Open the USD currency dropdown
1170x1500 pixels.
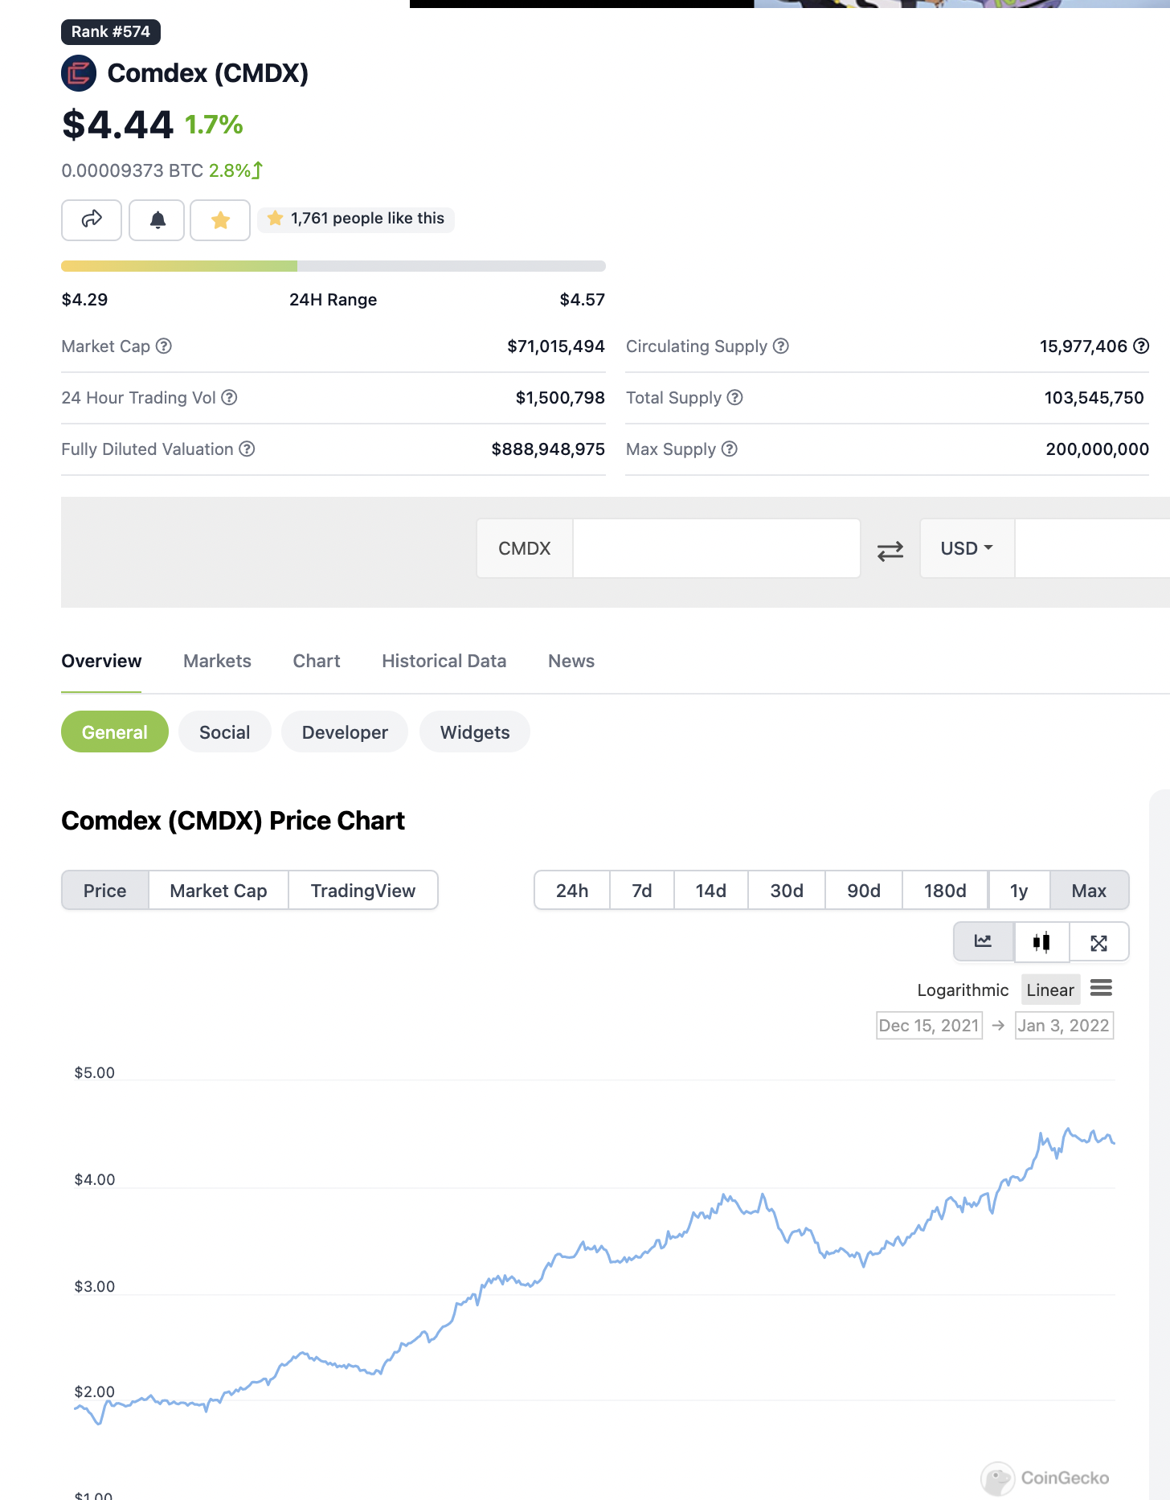967,548
